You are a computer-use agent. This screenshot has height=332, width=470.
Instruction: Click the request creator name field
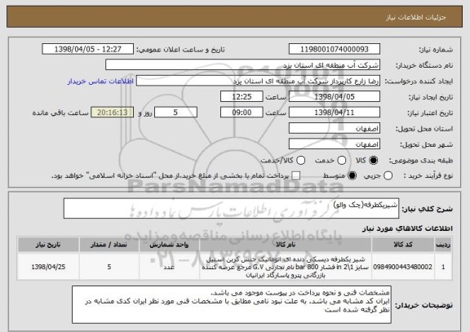coord(258,81)
